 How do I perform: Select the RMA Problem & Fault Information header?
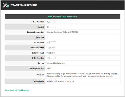63,17
